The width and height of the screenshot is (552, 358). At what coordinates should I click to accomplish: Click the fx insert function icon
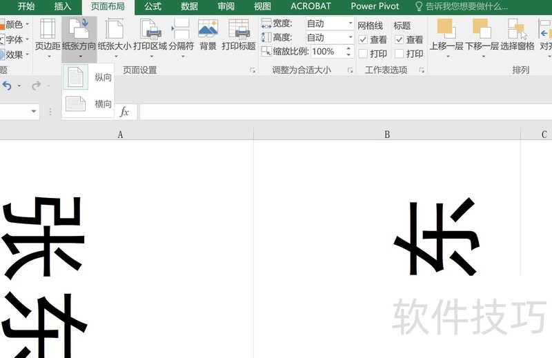124,112
